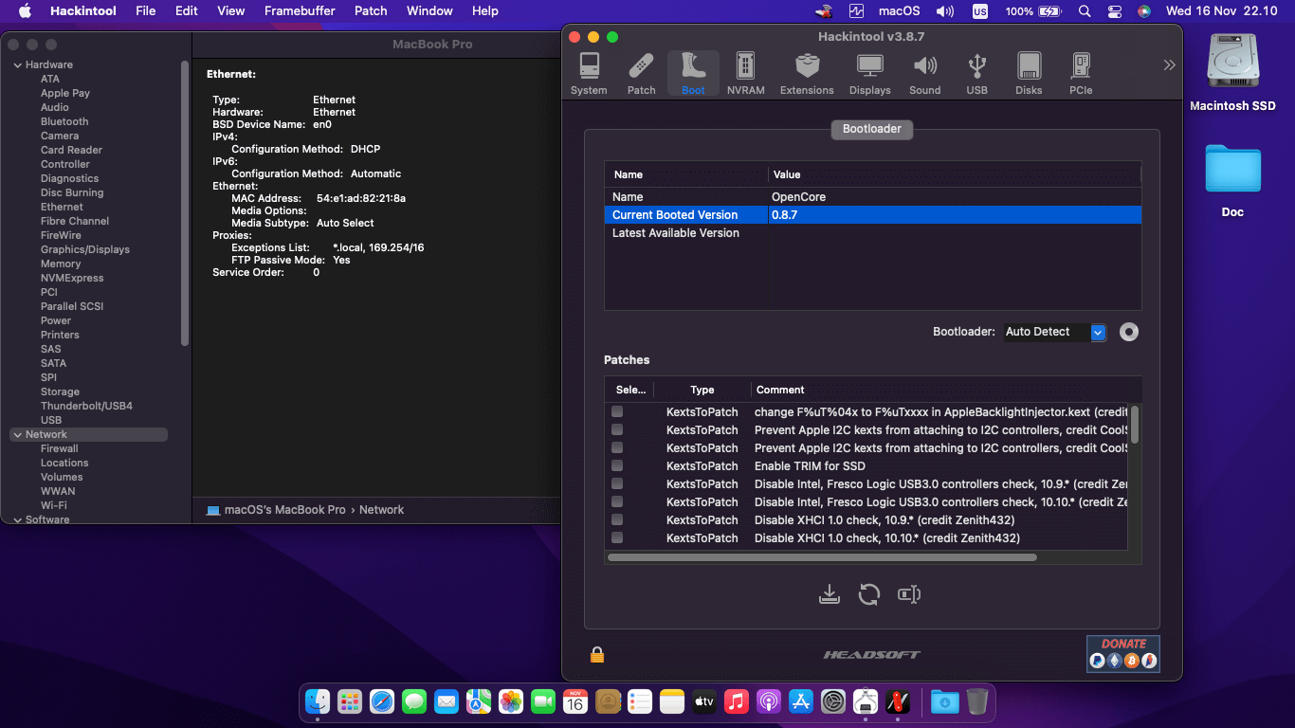Screen dimensions: 1295x728
Task: Open the Apple menu
Action: point(25,11)
